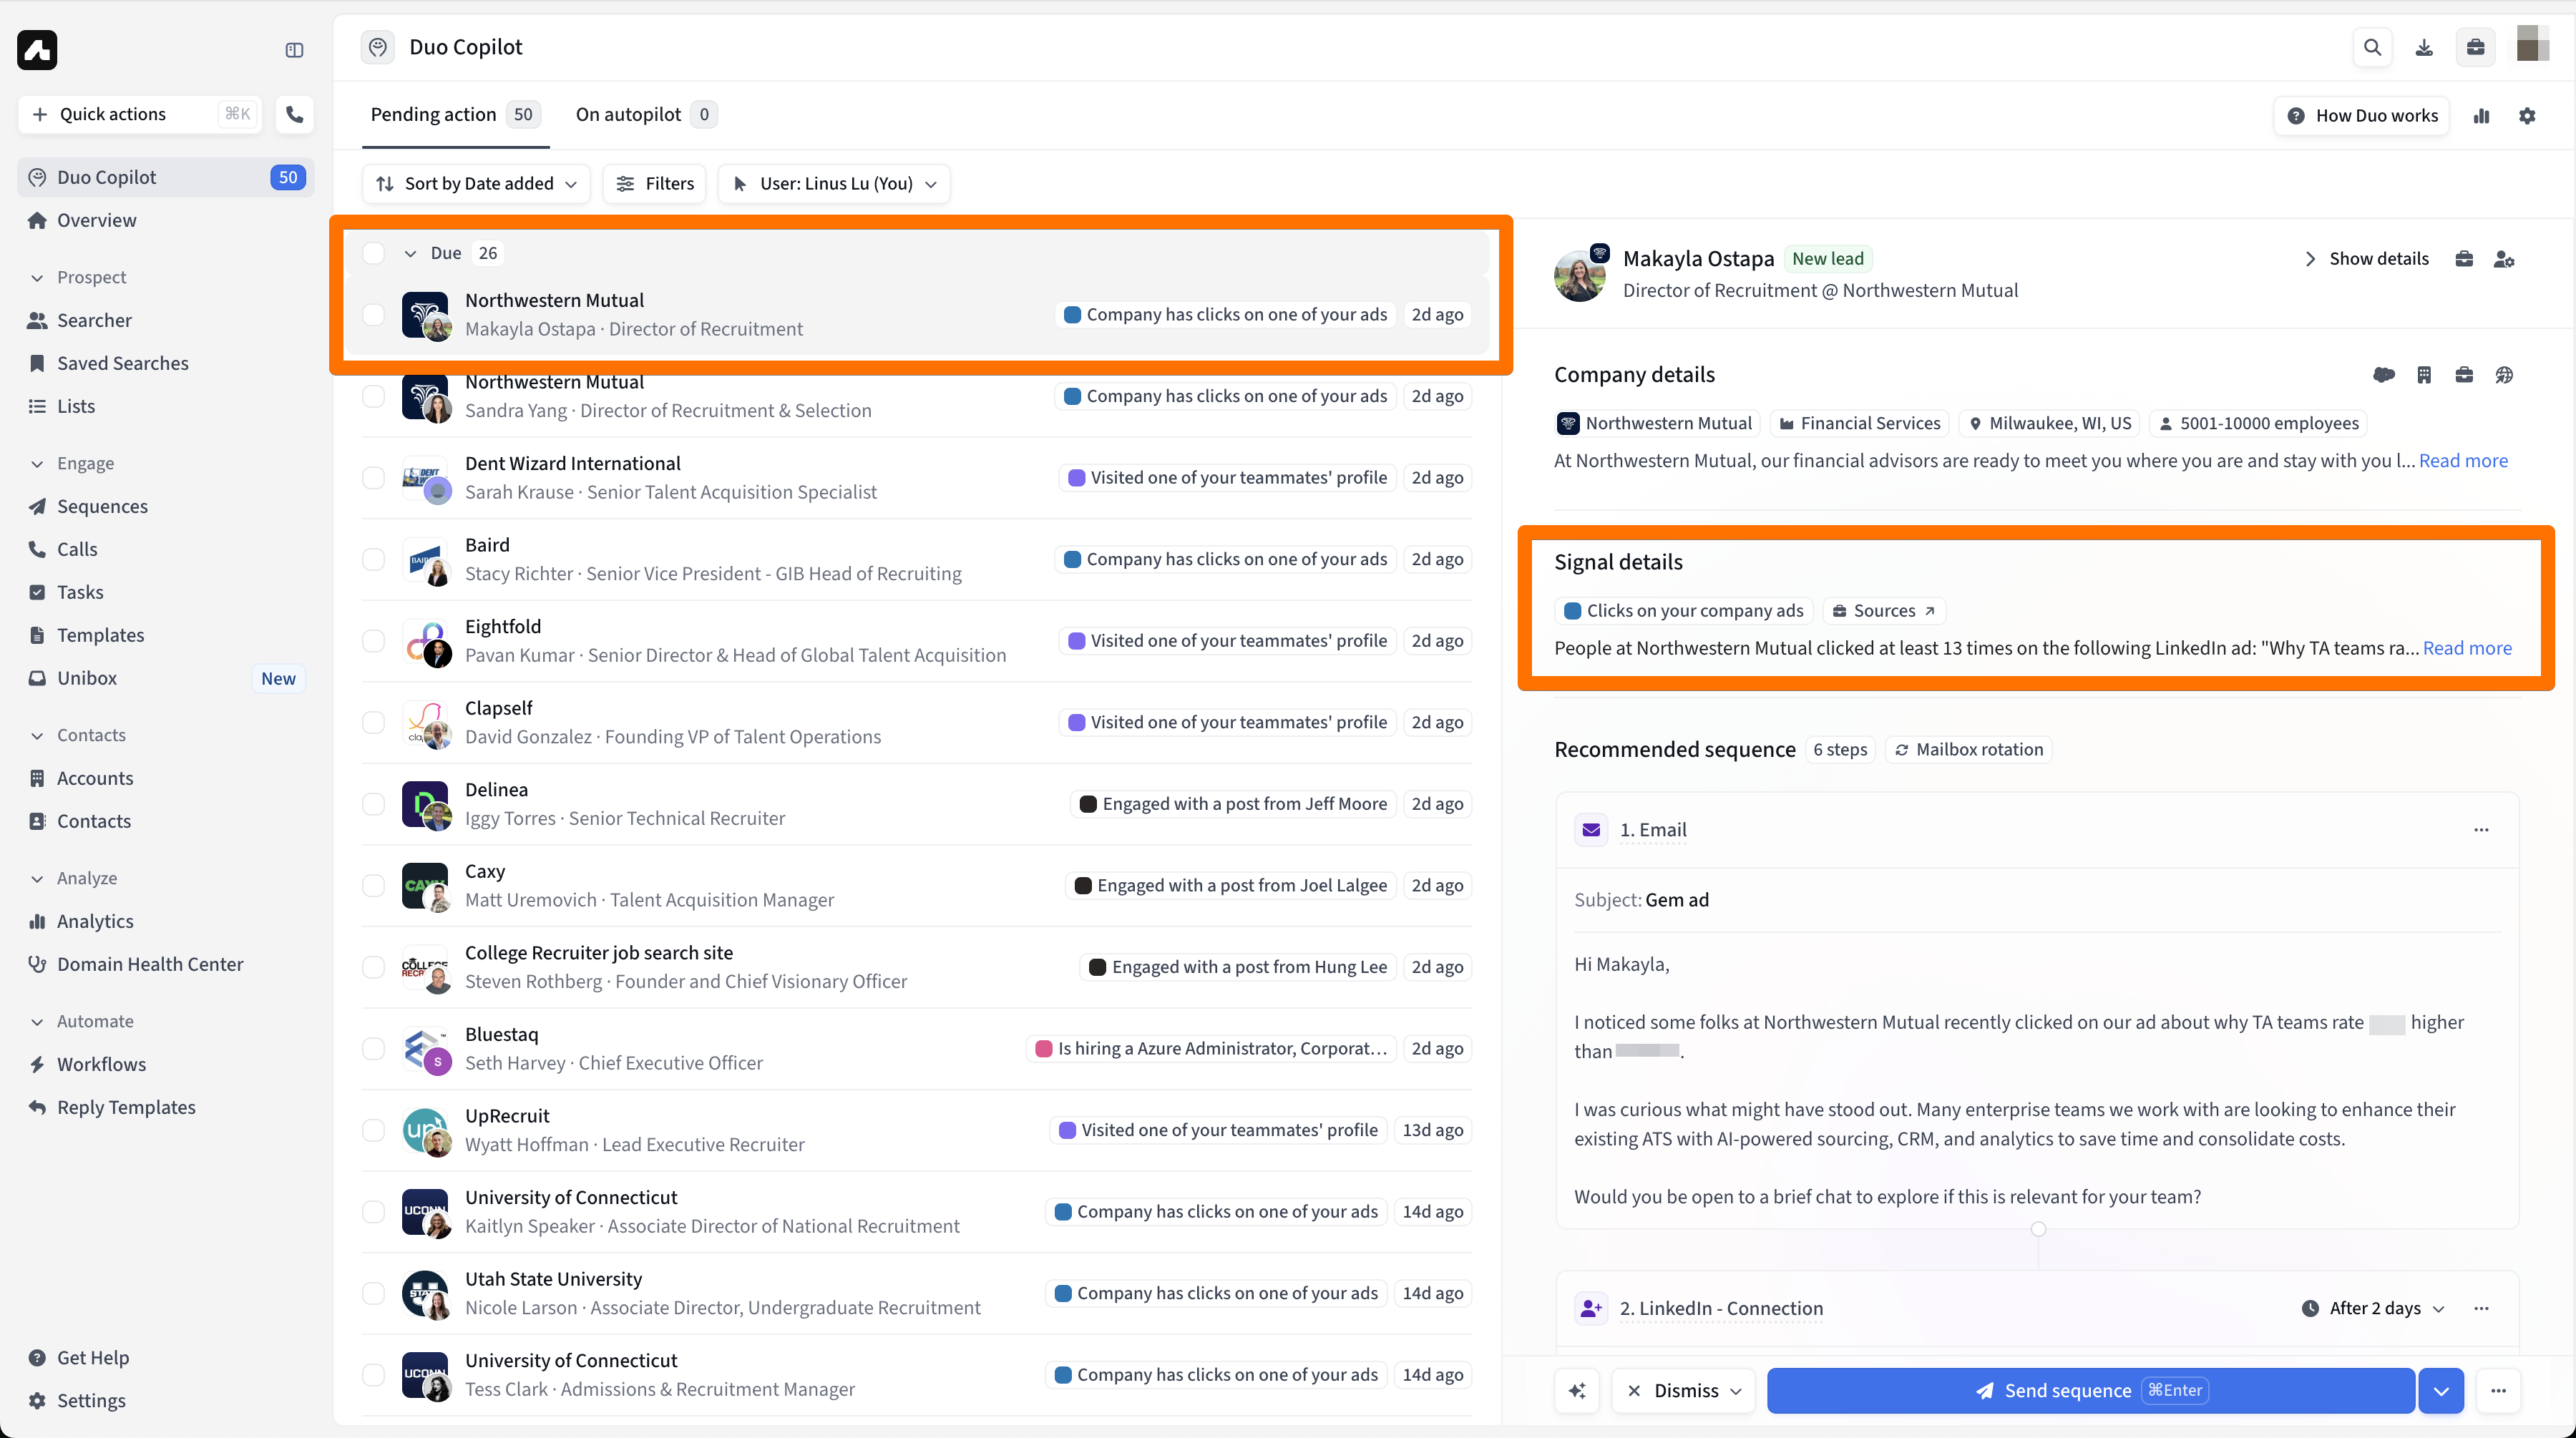Click the AI sparkle icon left of Dismiss

coord(1577,1390)
